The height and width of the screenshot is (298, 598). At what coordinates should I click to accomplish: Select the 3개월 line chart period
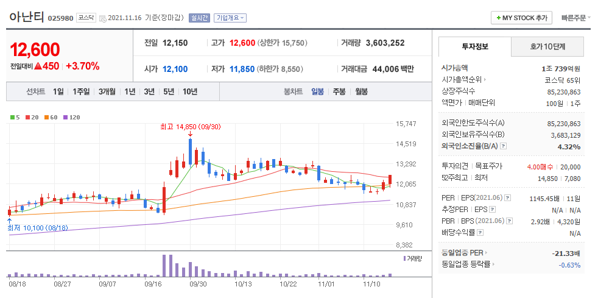[x=107, y=91]
